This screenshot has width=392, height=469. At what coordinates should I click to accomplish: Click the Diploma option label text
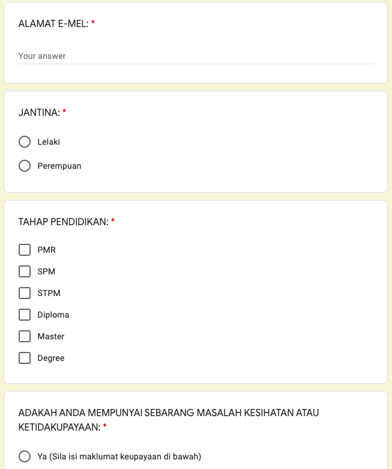point(53,315)
